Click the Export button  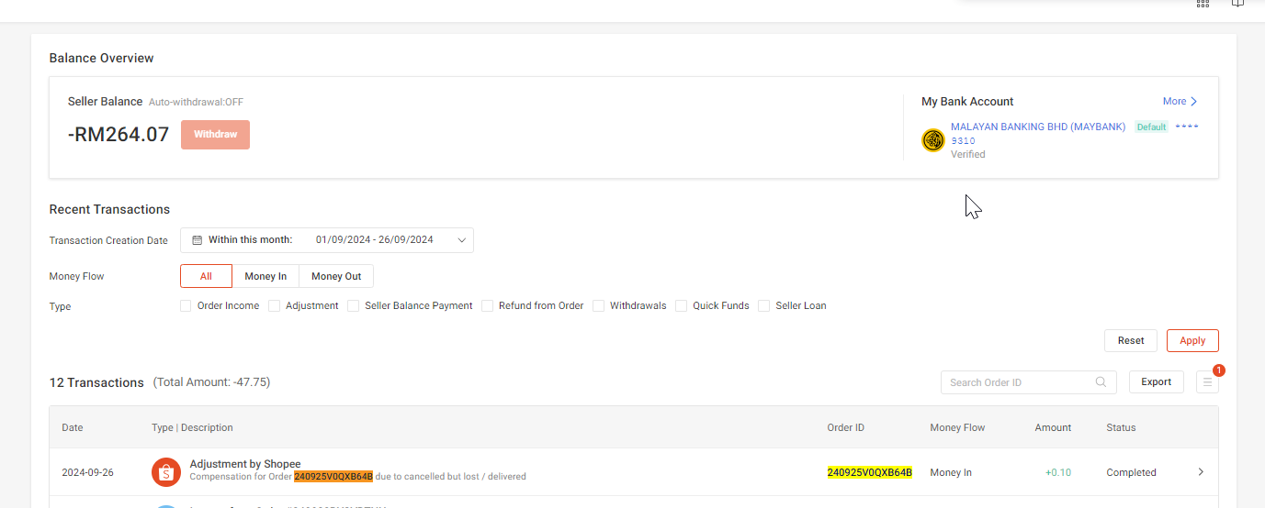tap(1156, 382)
